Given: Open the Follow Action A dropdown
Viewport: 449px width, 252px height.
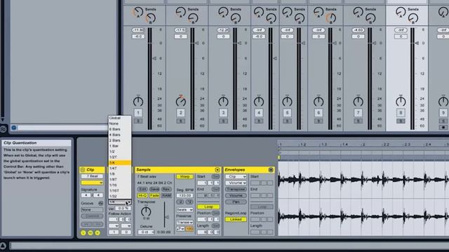Looking at the screenshot, I should click(x=114, y=225).
